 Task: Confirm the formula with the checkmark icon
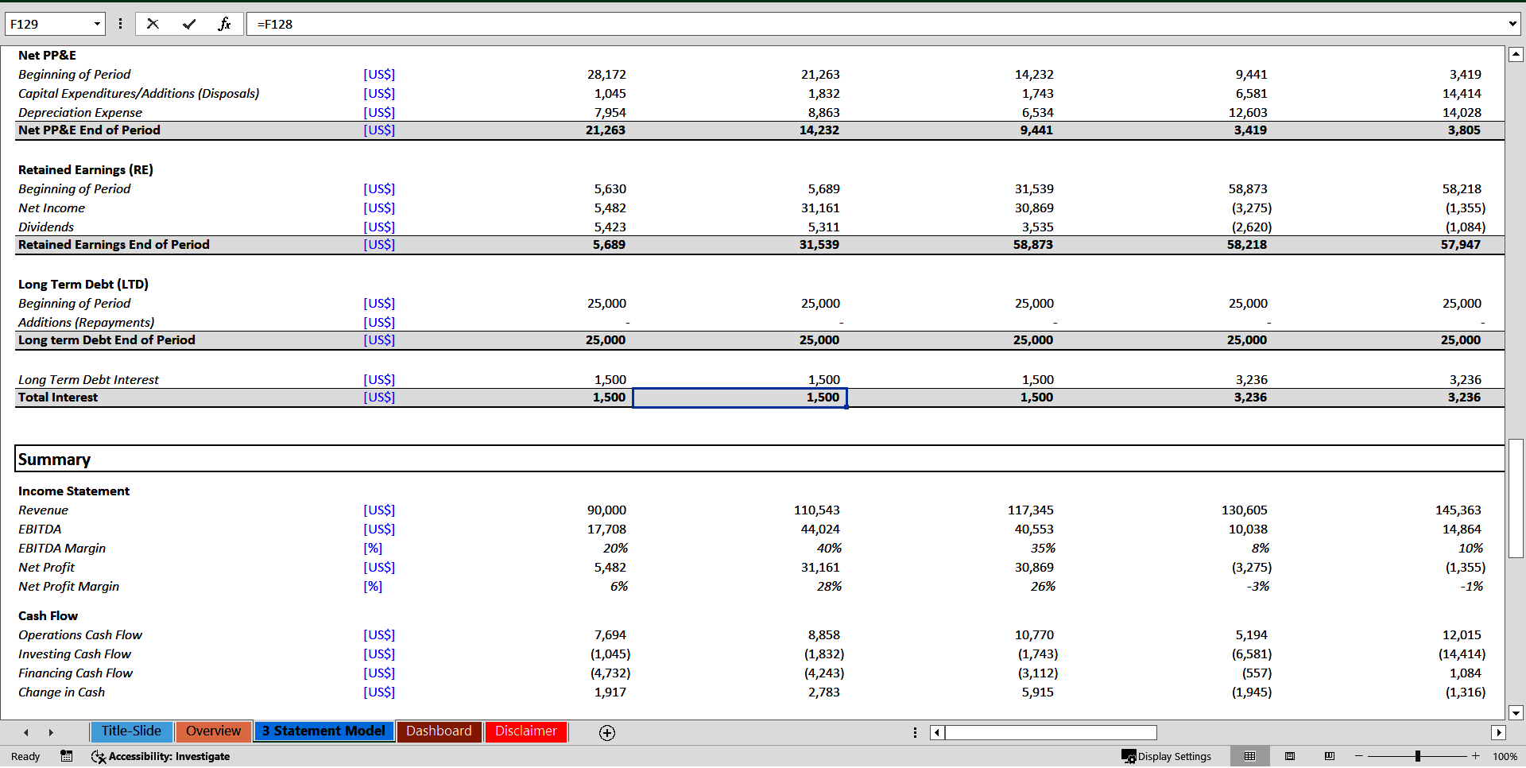[x=189, y=24]
